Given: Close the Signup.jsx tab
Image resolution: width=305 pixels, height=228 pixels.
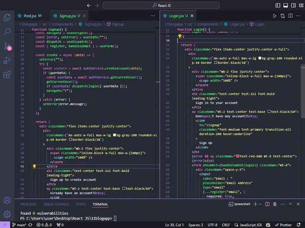Looking at the screenshot, I should 84,16.
